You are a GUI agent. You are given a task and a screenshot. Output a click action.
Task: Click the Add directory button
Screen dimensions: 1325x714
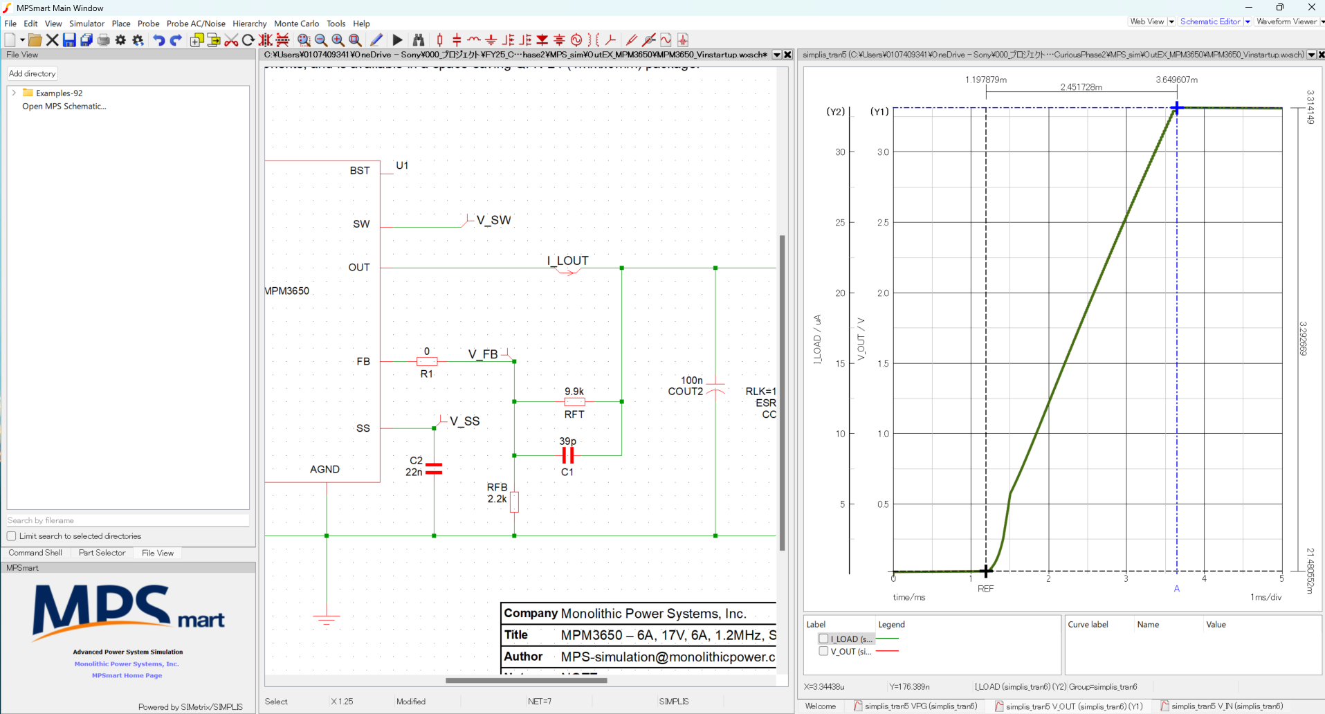32,73
